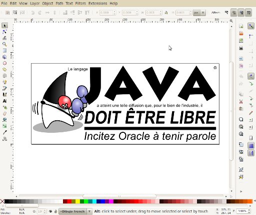
Task: Toggle snap nodes or handles
Action: [251, 76]
